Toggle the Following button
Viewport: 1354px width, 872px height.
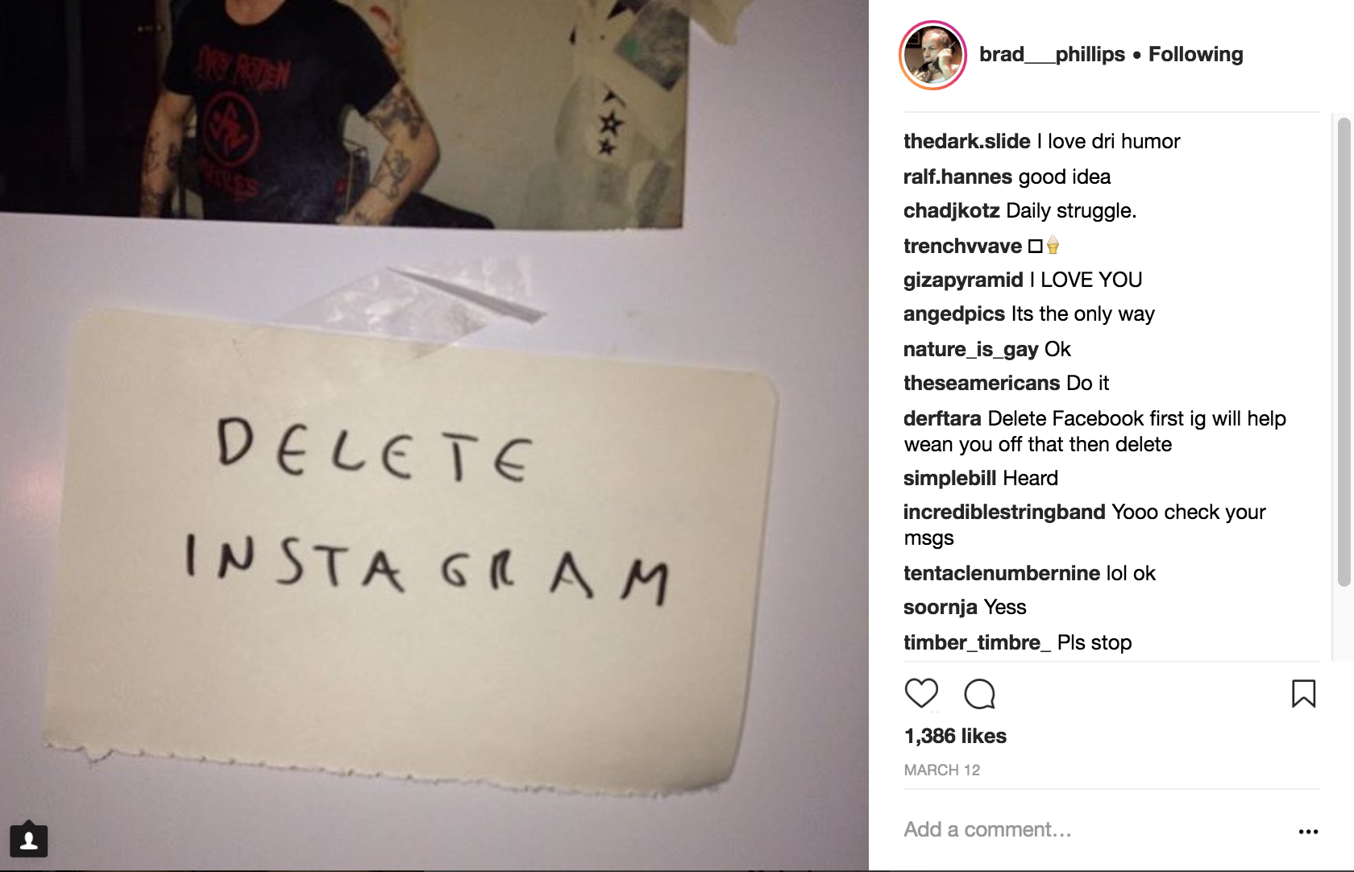1195,54
